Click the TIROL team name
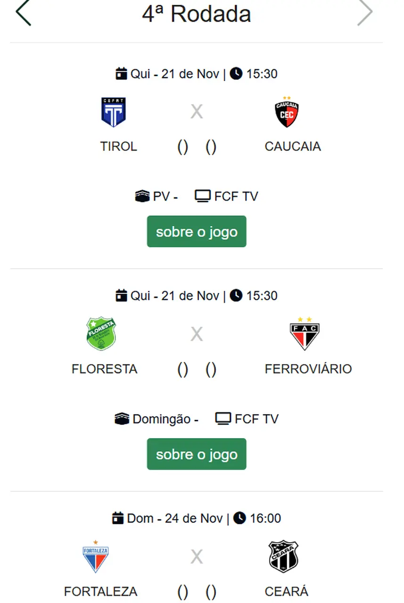 click(x=119, y=147)
